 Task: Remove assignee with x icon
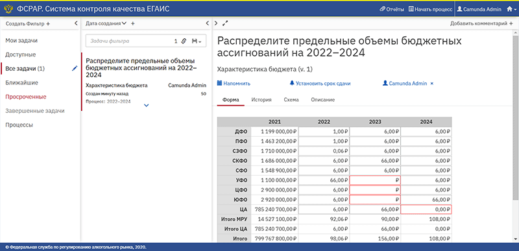pyautogui.click(x=431, y=84)
